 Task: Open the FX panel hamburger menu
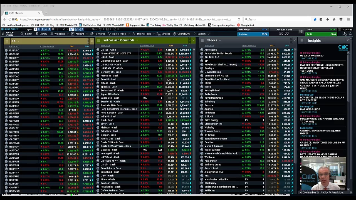click(x=6, y=41)
